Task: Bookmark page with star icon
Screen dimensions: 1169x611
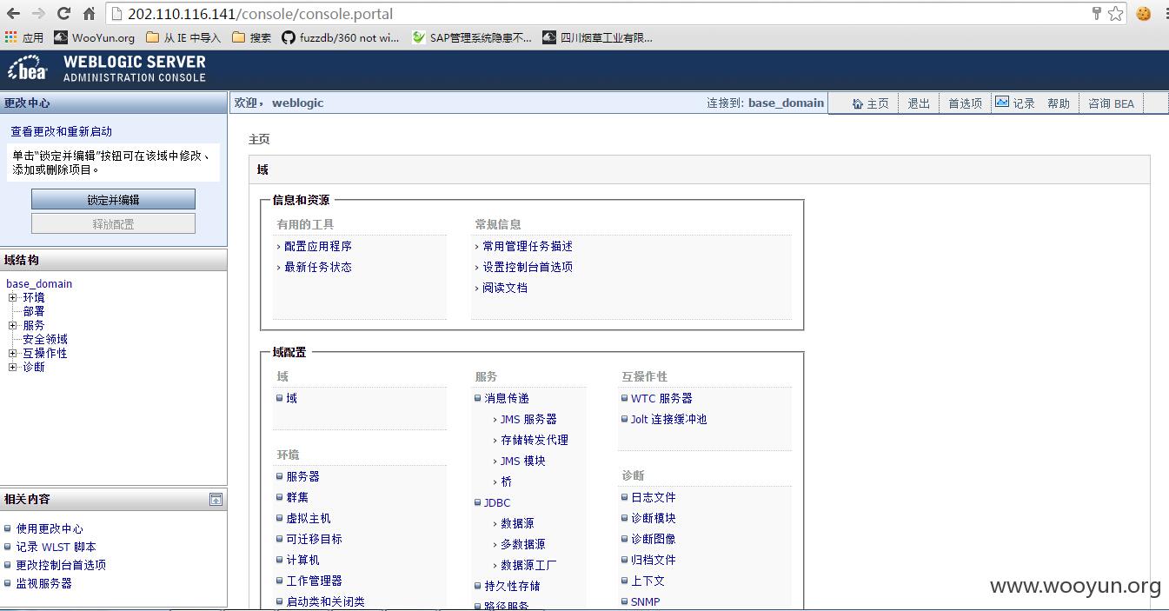Action: [x=1116, y=14]
